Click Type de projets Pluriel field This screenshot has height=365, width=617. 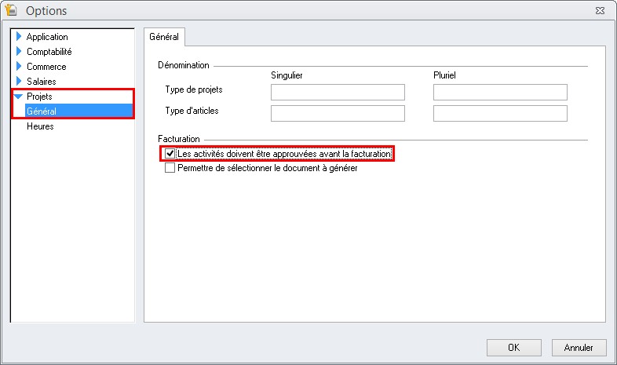(x=500, y=93)
